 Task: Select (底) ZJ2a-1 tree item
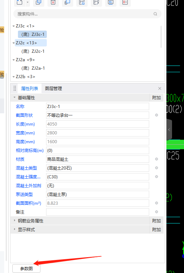pyautogui.click(x=33, y=68)
